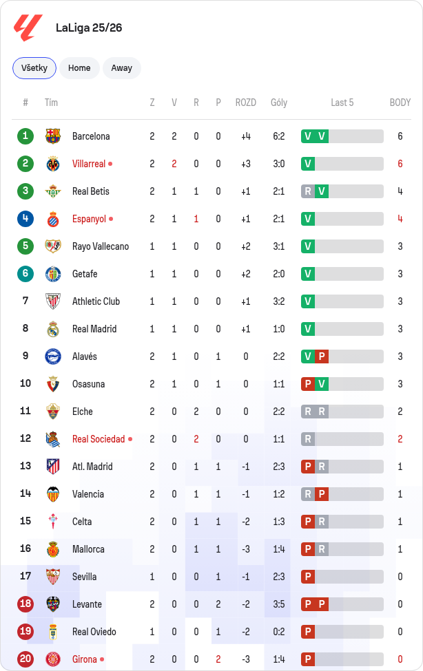
Task: Sort table by BODY column header
Action: coord(400,103)
